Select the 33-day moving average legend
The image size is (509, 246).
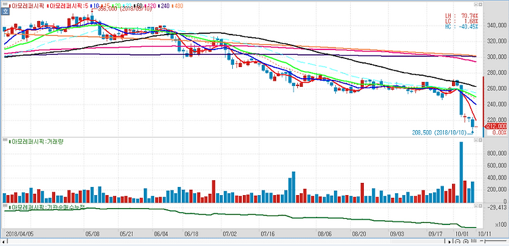127,6
